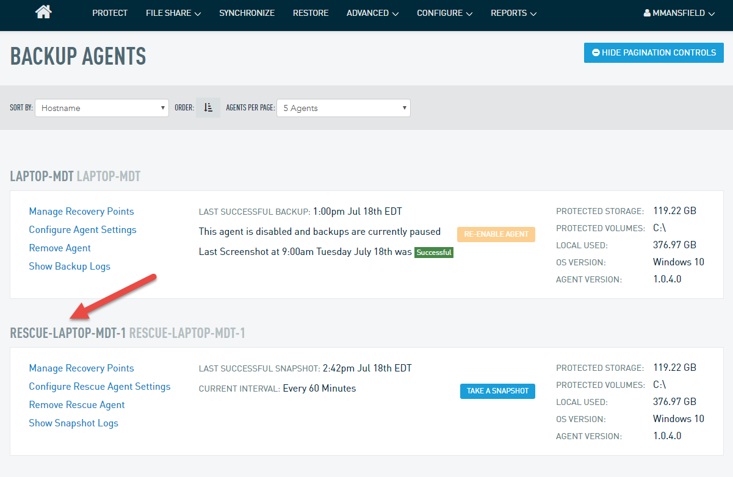733x477 pixels.
Task: Re-enable the LAPTOP-MDT agent
Action: (x=496, y=234)
